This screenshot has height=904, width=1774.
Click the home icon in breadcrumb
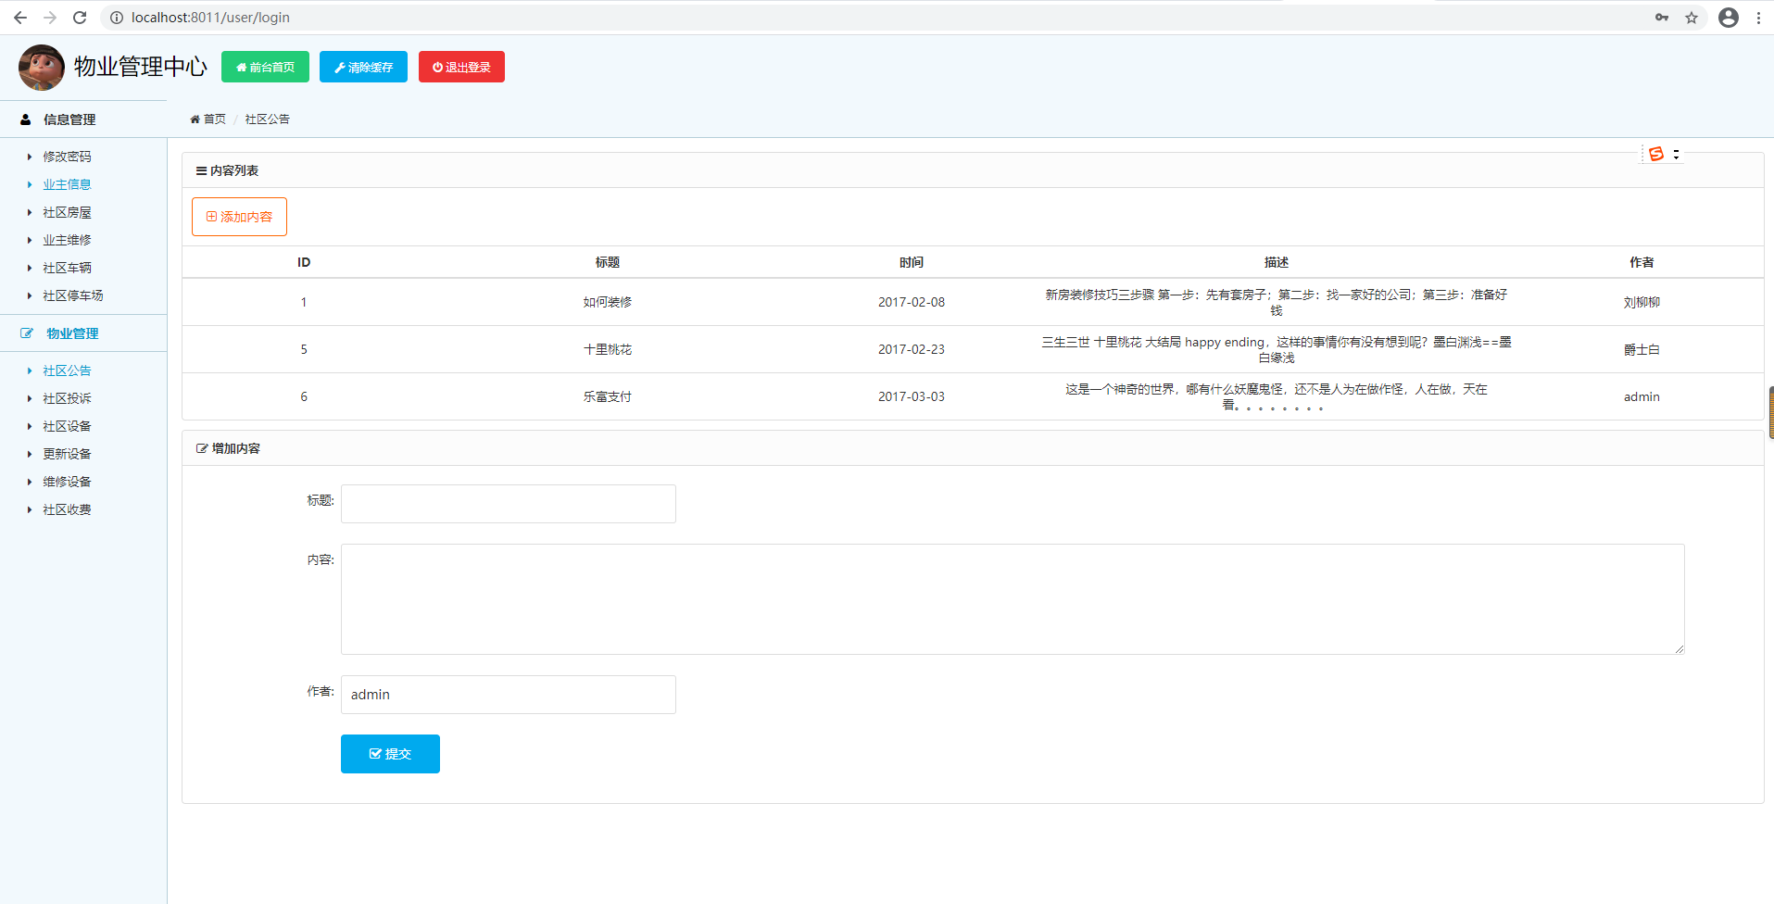pyautogui.click(x=195, y=119)
